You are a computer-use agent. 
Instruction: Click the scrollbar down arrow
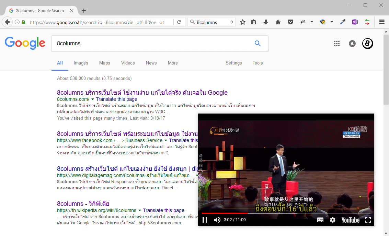386,233
